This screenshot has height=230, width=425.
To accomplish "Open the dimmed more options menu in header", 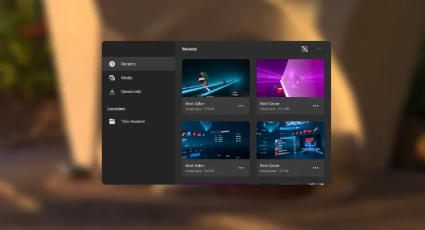I will (x=318, y=49).
